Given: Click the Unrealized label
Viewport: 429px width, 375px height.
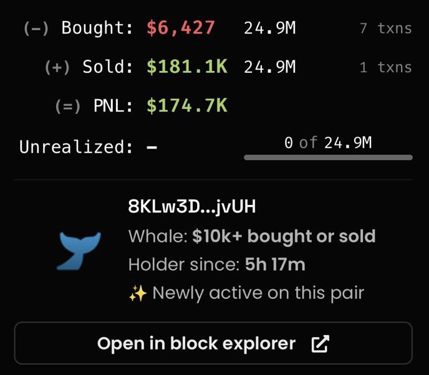Looking at the screenshot, I should (x=76, y=147).
